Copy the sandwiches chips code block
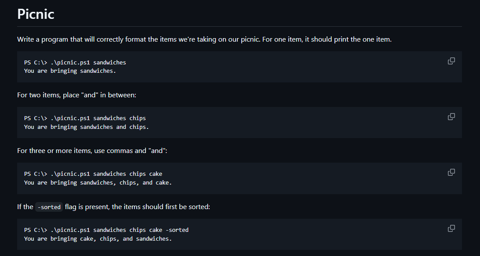 click(x=451, y=117)
